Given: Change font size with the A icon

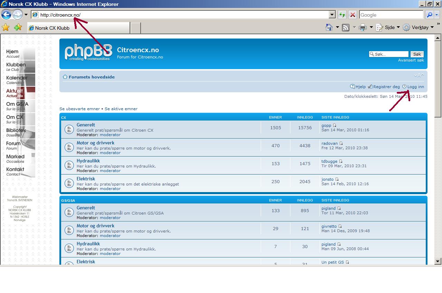Looking at the screenshot, I should [x=419, y=75].
